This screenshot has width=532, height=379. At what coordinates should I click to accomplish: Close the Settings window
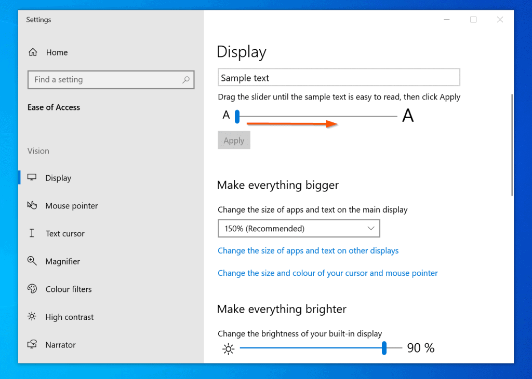coord(500,20)
